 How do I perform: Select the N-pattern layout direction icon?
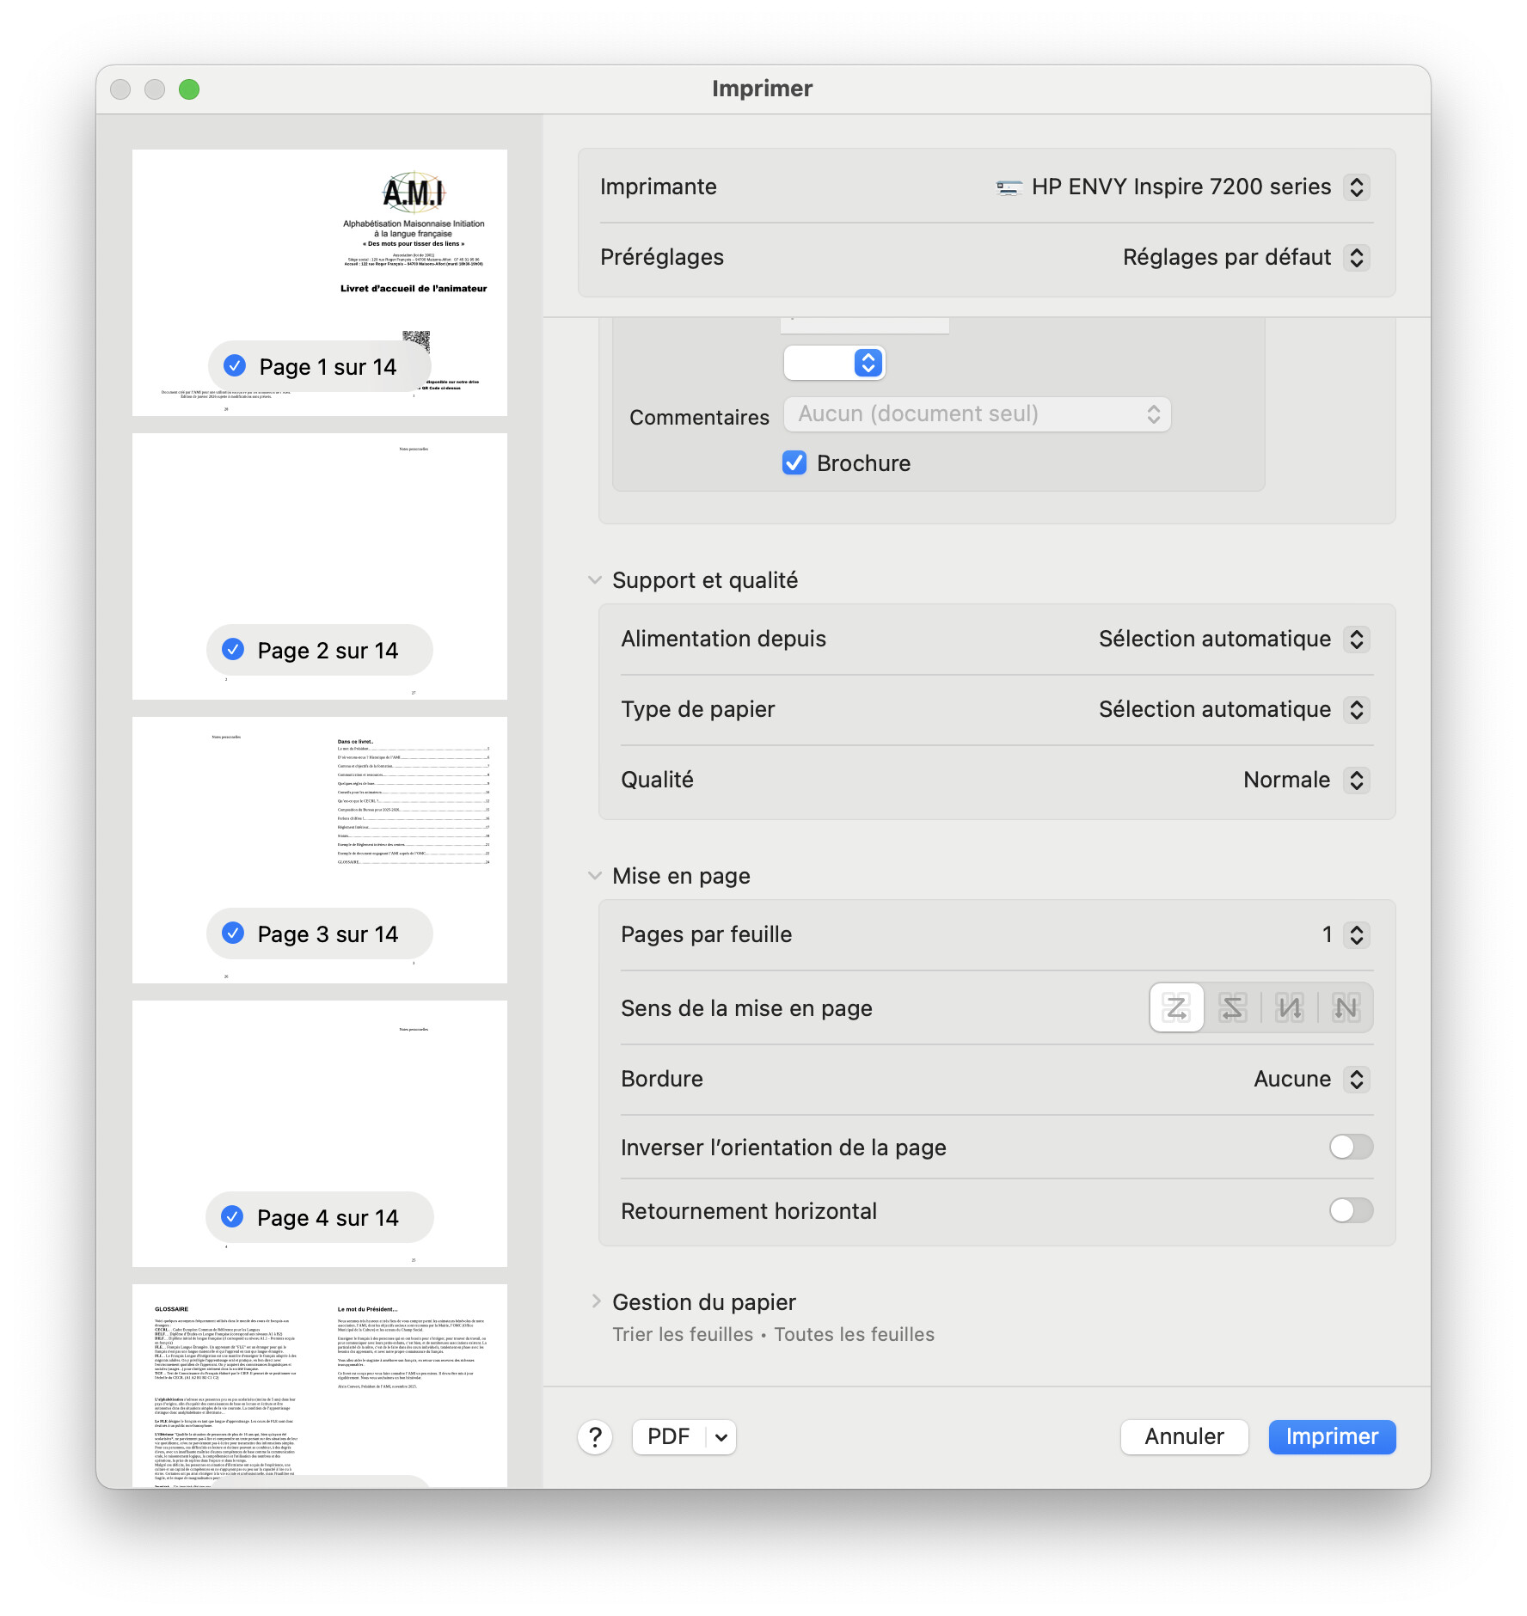1346,1007
